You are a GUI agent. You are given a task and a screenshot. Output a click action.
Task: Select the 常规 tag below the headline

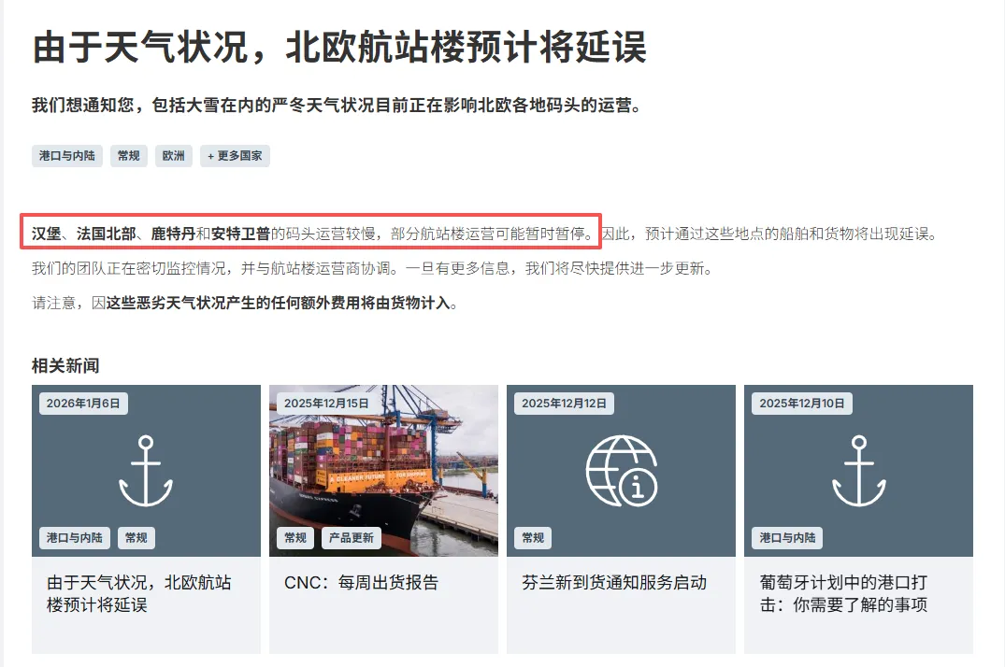[x=129, y=156]
